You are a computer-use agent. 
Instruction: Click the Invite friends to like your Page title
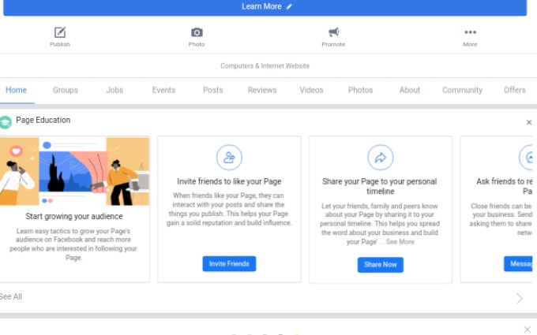[x=229, y=181]
